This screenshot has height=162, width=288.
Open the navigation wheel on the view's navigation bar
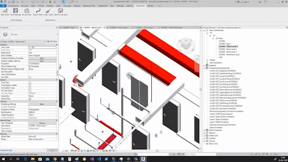tap(197, 60)
